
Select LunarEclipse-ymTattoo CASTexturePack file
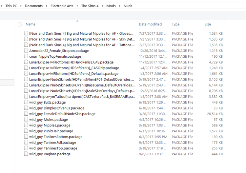coord(82,97)
